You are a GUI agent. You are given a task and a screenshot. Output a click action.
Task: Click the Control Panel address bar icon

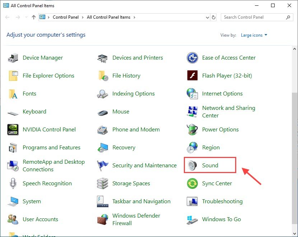point(42,17)
